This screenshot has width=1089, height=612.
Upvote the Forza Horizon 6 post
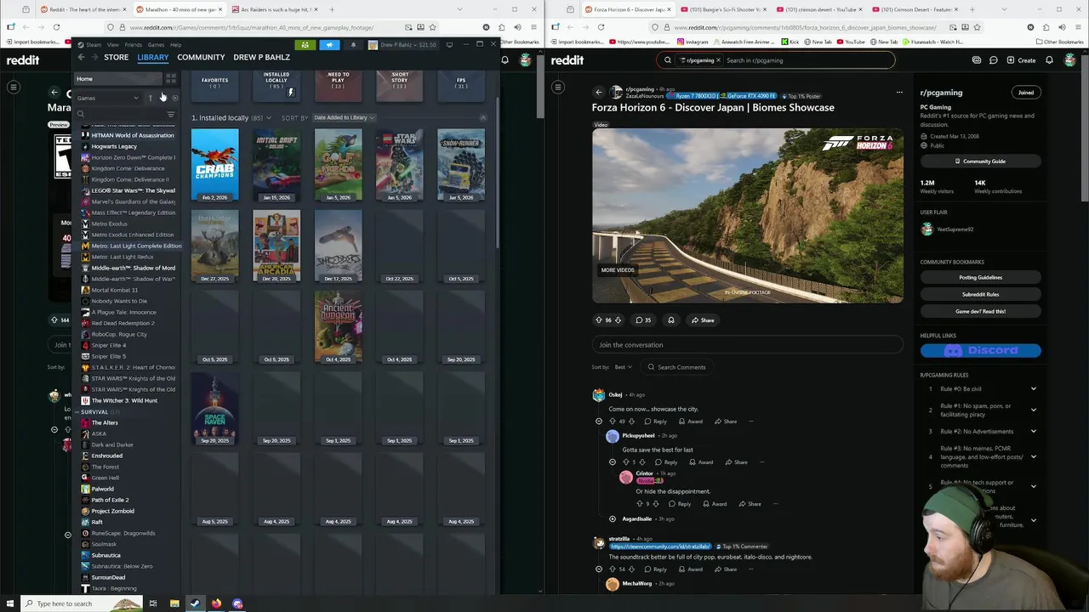coord(598,320)
